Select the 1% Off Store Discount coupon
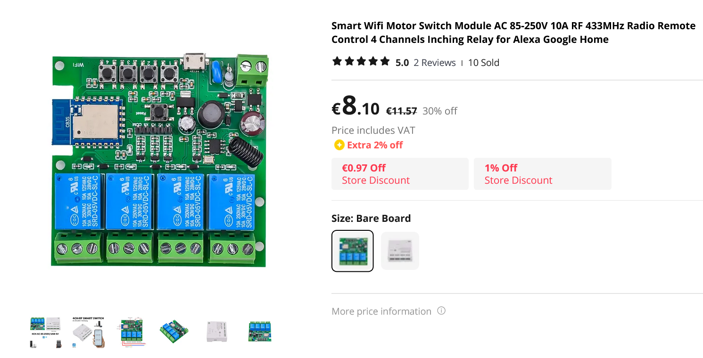The image size is (703, 358). point(542,174)
